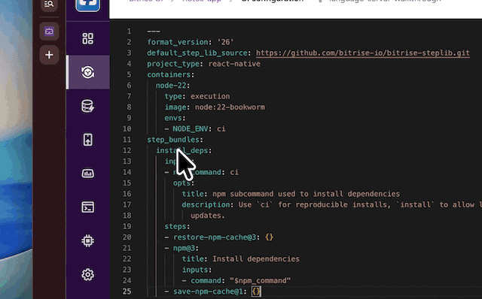Viewport: 482px width, 299px height.
Task: Click the default_step_lib_source key
Action: point(197,53)
